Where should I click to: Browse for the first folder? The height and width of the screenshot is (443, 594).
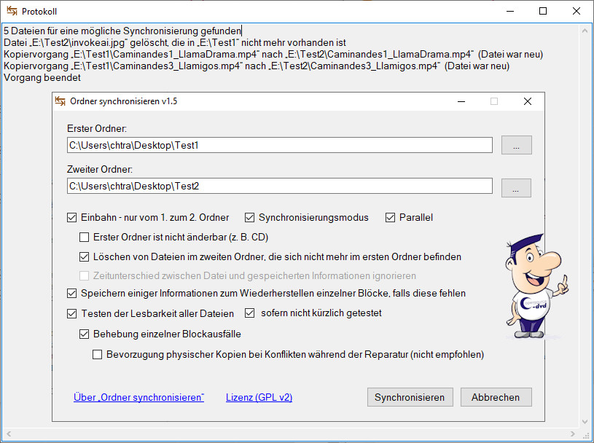coord(516,146)
